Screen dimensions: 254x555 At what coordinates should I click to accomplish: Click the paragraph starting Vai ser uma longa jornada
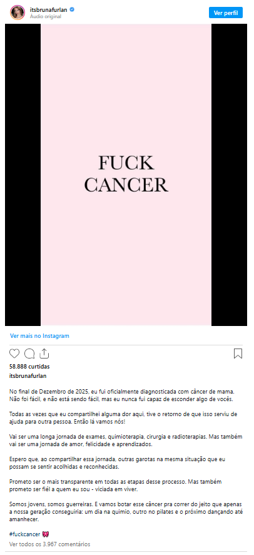click(124, 440)
